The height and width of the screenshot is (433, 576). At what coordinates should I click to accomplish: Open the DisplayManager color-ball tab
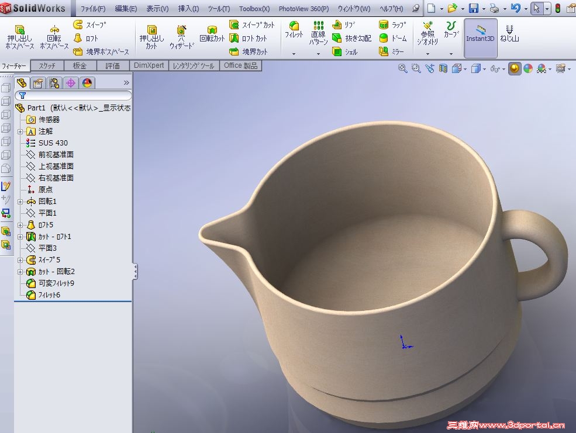coord(87,83)
